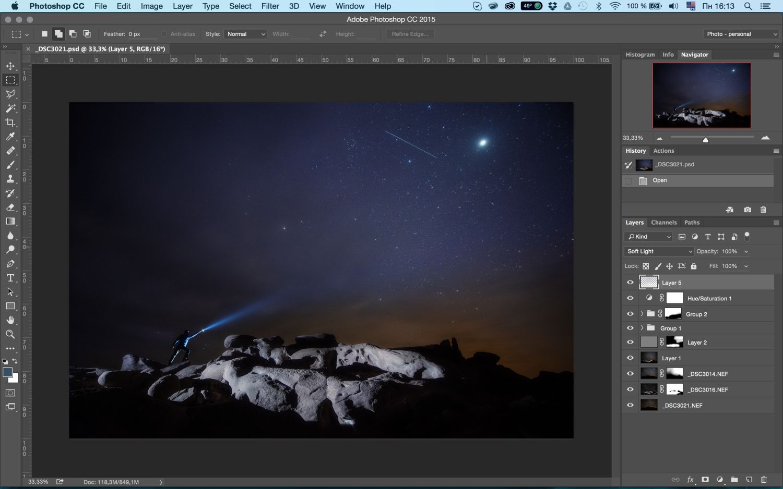
Task: Choose the Clone Stamp tool
Action: coord(10,179)
